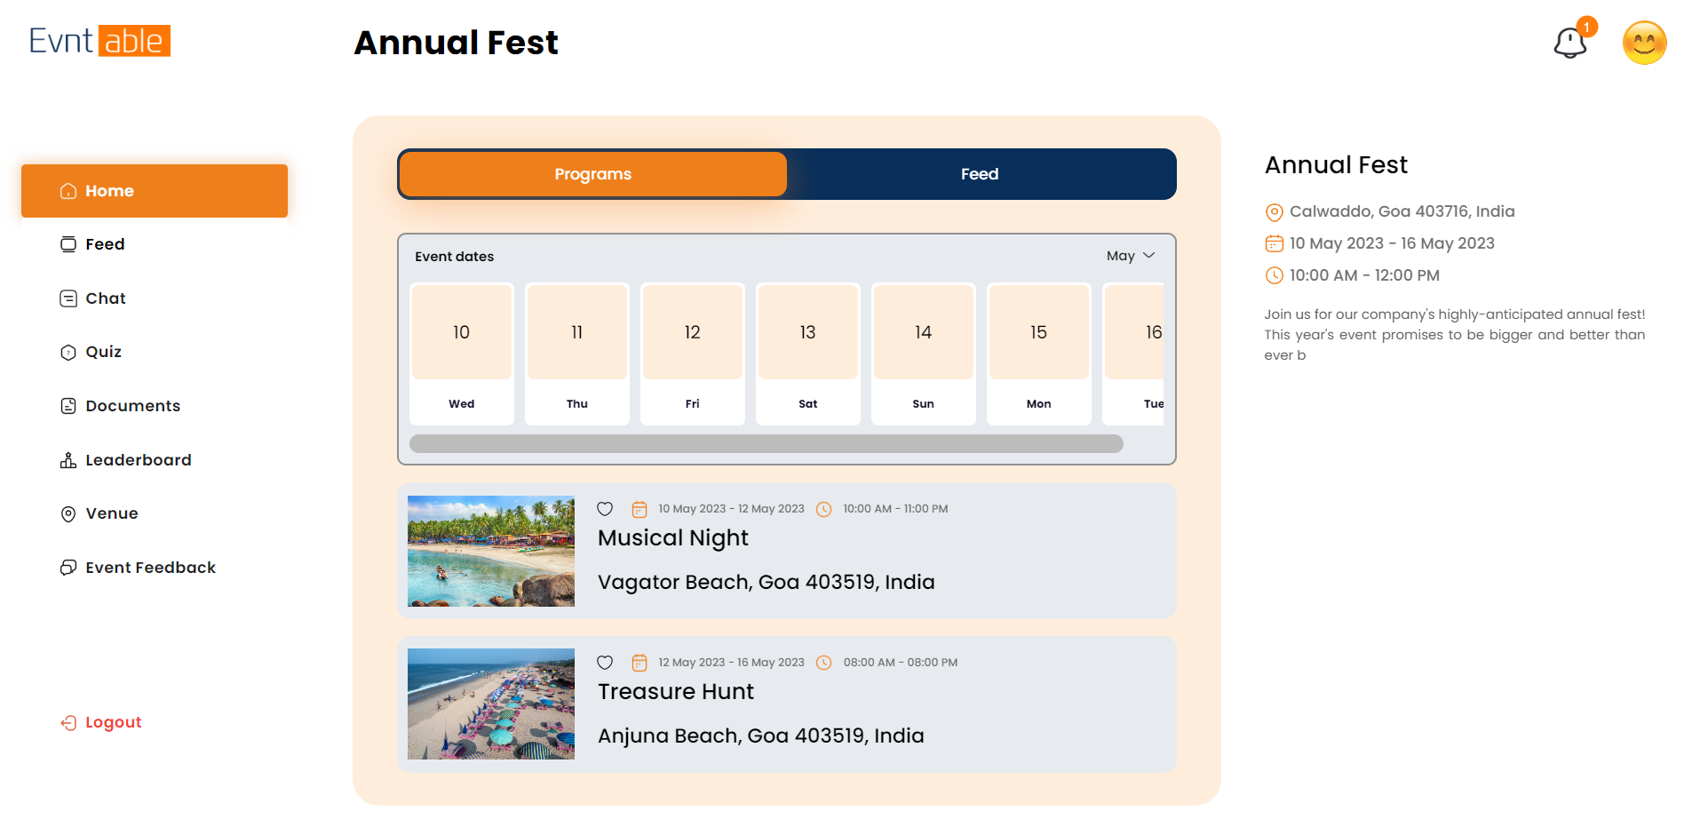Switch to the Programs tab
The width and height of the screenshot is (1700, 827).
(592, 174)
